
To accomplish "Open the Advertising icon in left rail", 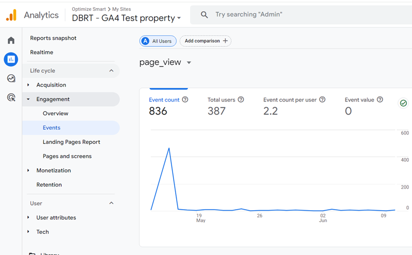I will click(11, 97).
